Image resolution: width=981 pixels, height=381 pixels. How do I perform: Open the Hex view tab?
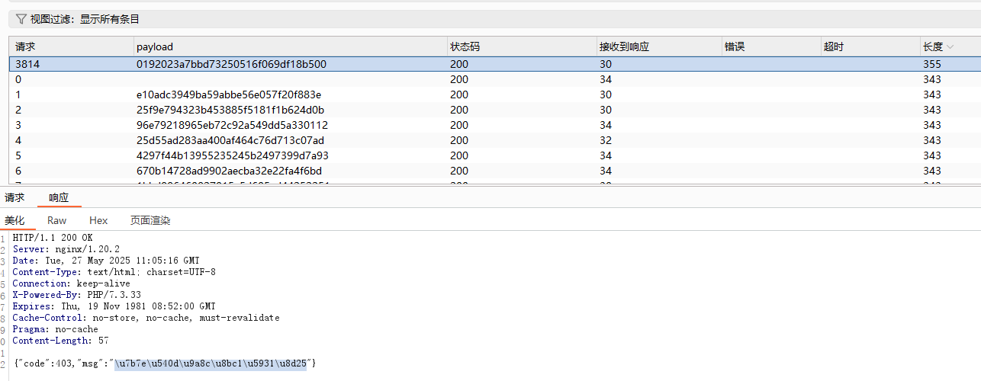coord(98,220)
